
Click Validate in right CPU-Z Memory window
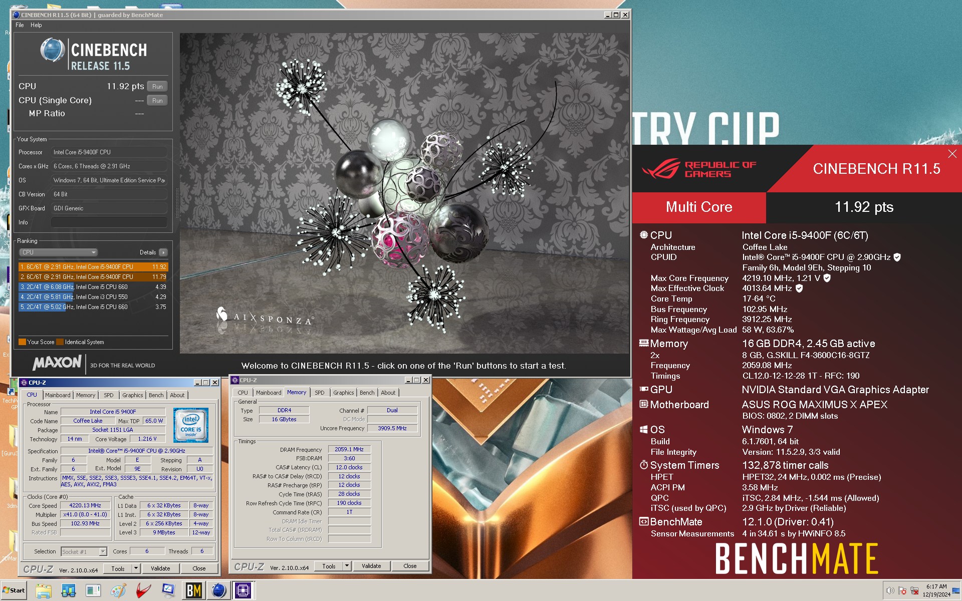click(371, 566)
